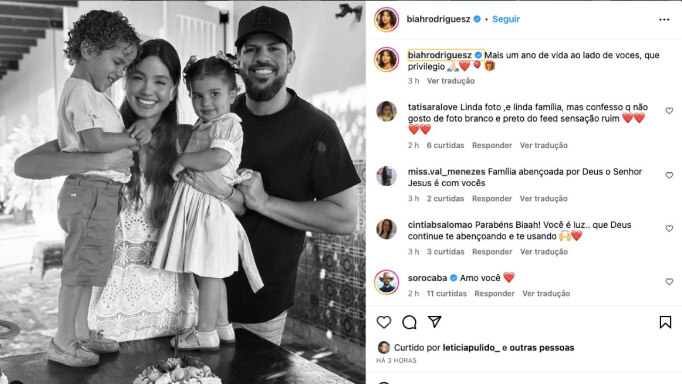View 11 curtidas on sorocaba's comment

[446, 294]
